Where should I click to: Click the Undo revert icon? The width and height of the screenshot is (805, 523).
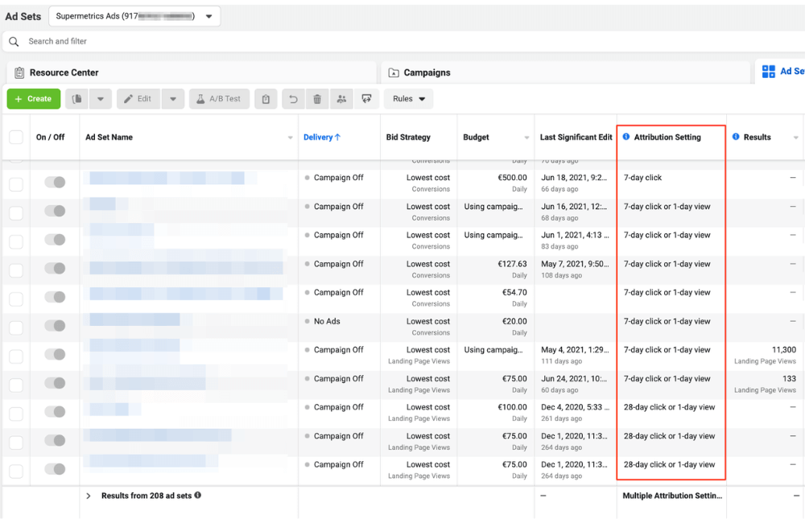291,98
